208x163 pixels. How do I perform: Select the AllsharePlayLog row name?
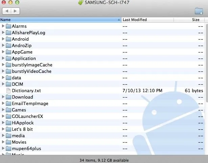click(x=28, y=33)
